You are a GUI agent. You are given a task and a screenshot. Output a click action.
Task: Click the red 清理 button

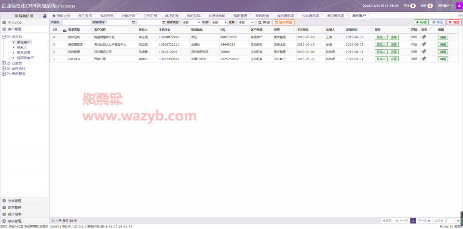(x=454, y=22)
